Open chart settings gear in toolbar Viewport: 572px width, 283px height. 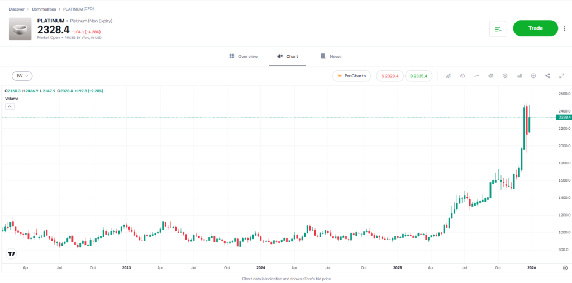[505, 76]
